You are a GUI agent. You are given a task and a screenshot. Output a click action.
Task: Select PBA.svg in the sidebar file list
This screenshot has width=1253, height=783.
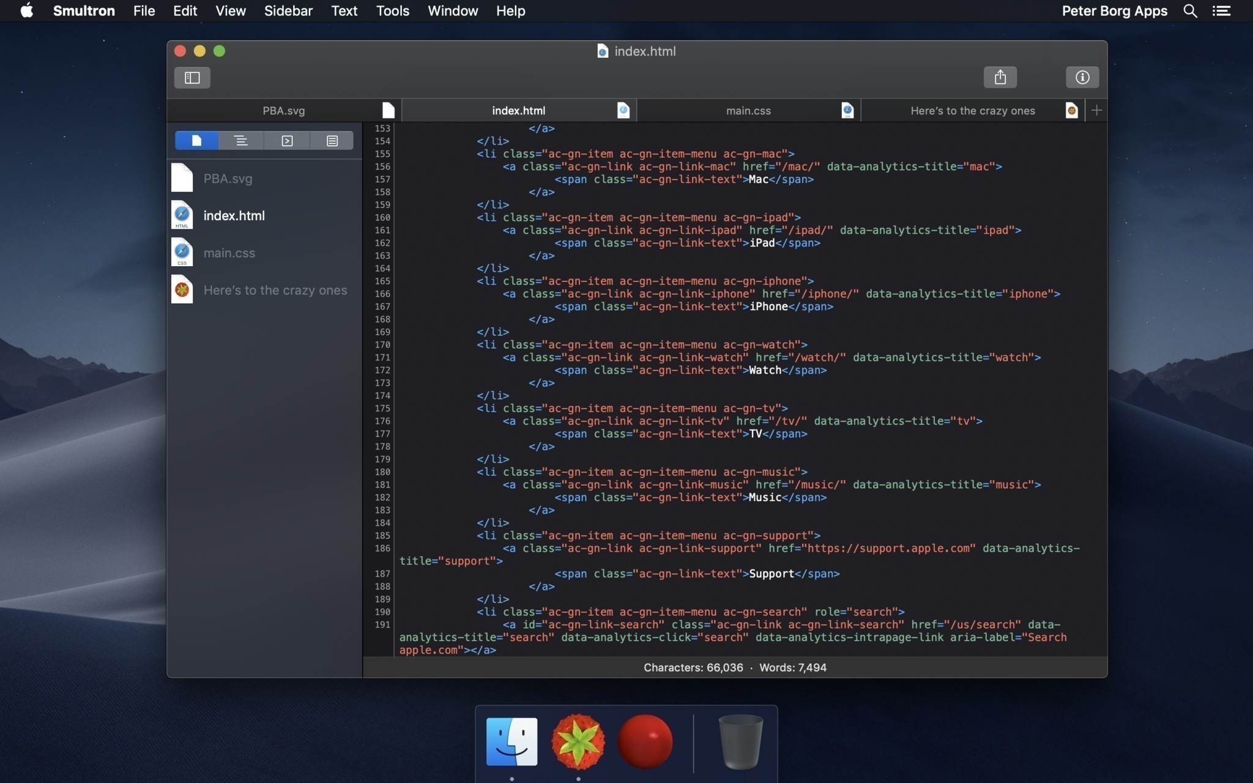tap(228, 178)
